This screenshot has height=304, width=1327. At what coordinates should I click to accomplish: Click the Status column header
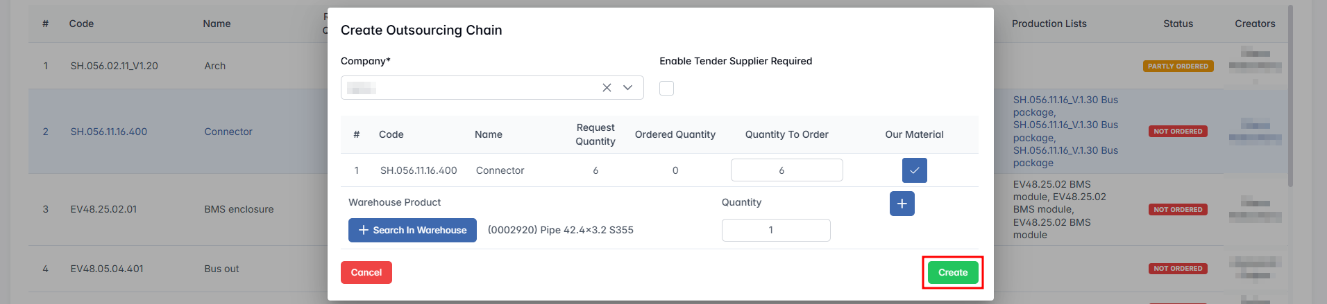click(x=1178, y=24)
